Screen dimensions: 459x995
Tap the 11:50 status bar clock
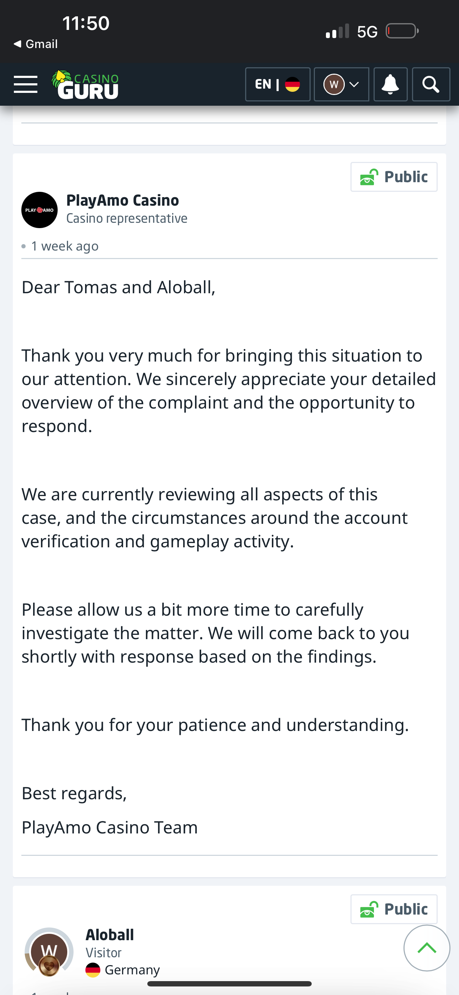coord(86,23)
